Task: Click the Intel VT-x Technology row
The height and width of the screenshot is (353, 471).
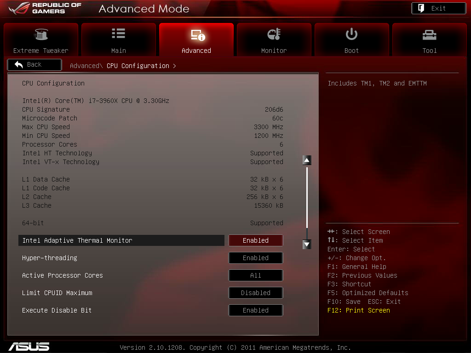Action: [x=153, y=162]
